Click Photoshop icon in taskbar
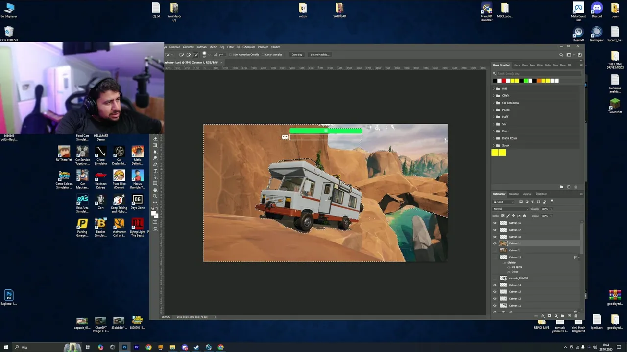 point(124,347)
